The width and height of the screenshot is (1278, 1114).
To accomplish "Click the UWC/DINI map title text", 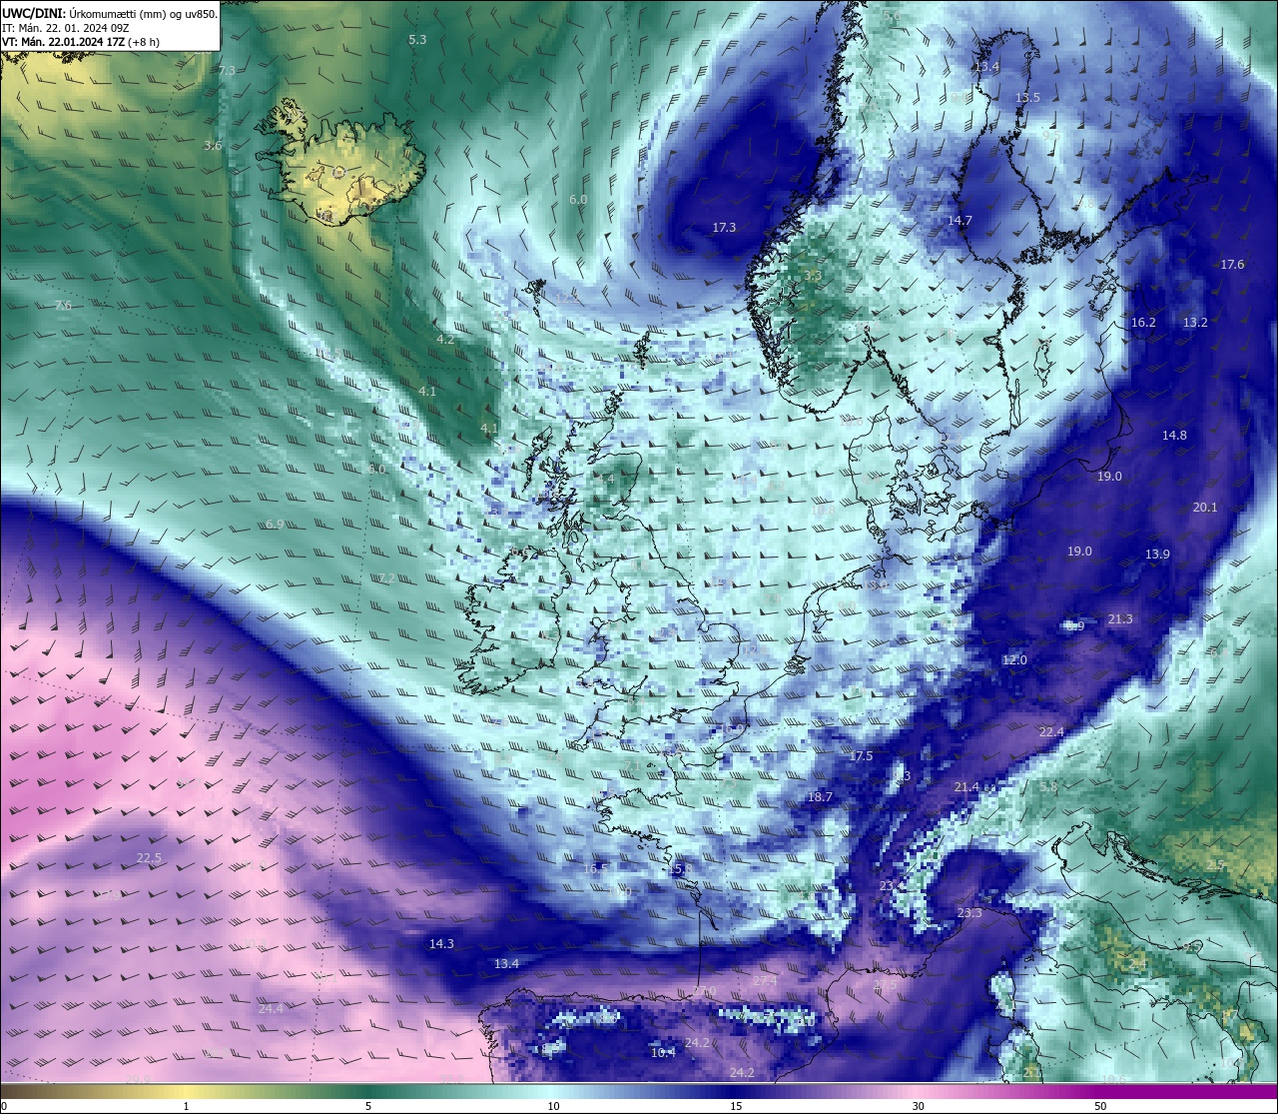I will click(110, 13).
